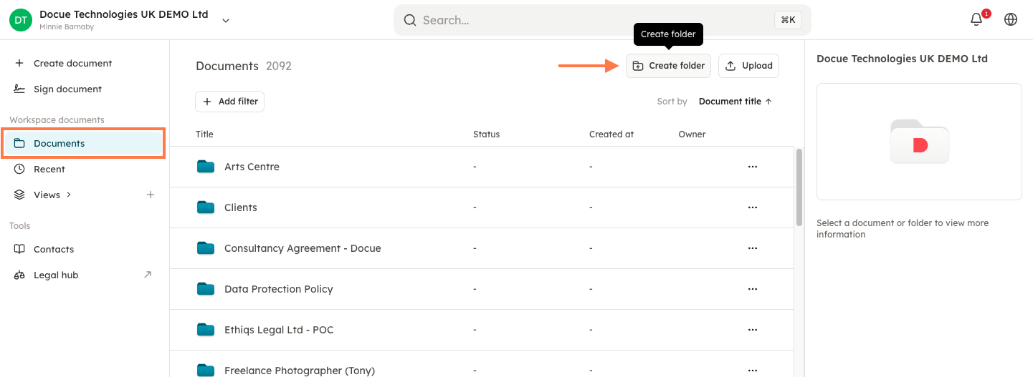
Task: Open three-dot menu for Ethiqs Legal Ltd
Action: [752, 330]
